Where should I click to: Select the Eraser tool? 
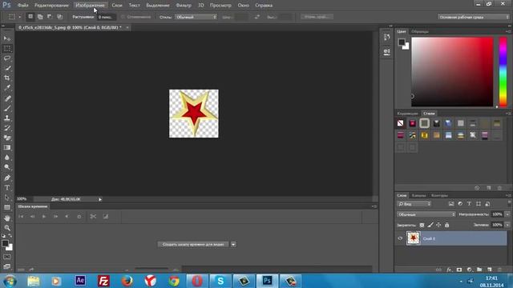(x=7, y=138)
